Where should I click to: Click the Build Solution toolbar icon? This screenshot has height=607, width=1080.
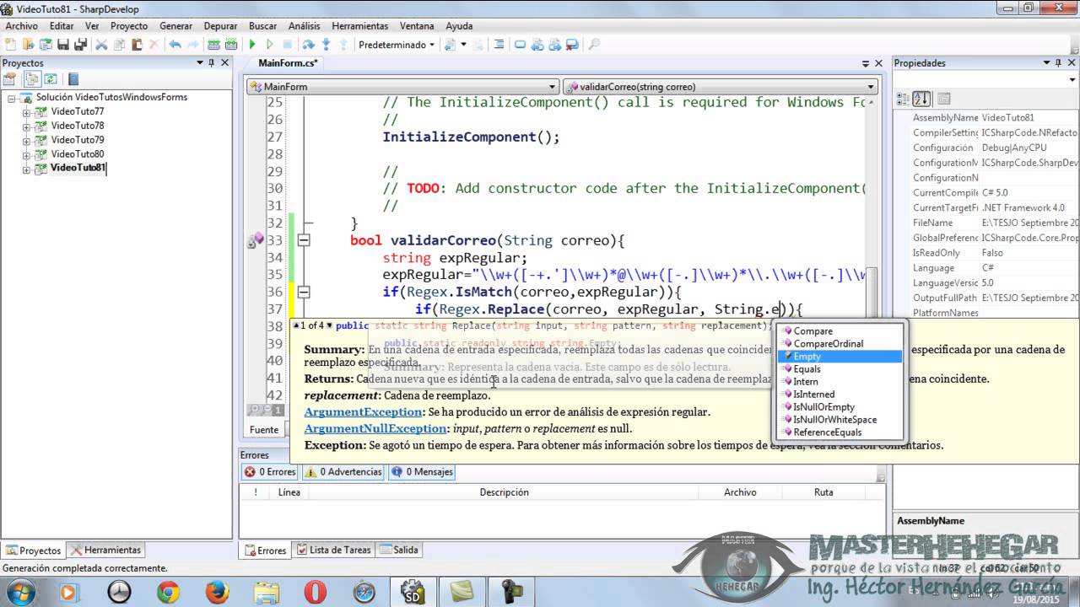[x=213, y=45]
